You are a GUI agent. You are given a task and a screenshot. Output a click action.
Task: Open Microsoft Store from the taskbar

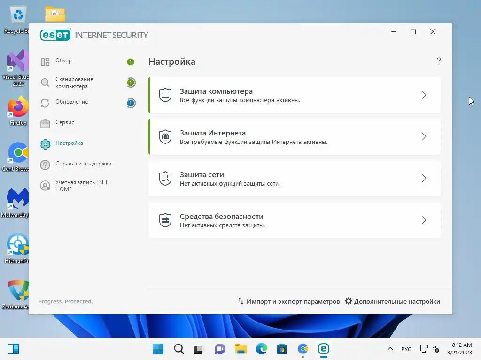point(282,349)
